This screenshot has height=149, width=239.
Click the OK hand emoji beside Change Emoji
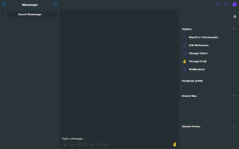[x=184, y=61]
